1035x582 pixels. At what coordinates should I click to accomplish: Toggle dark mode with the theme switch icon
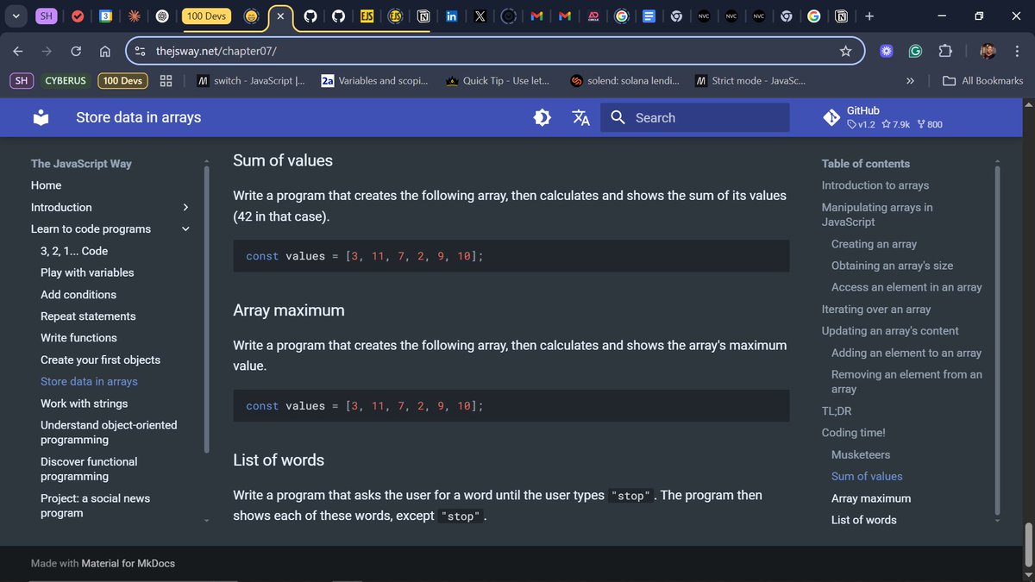coord(542,117)
